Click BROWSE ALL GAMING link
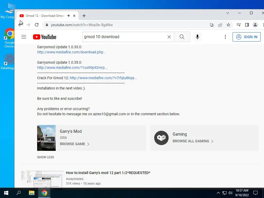Image resolution: width=264 pixels, height=198 pixels. coord(193,141)
